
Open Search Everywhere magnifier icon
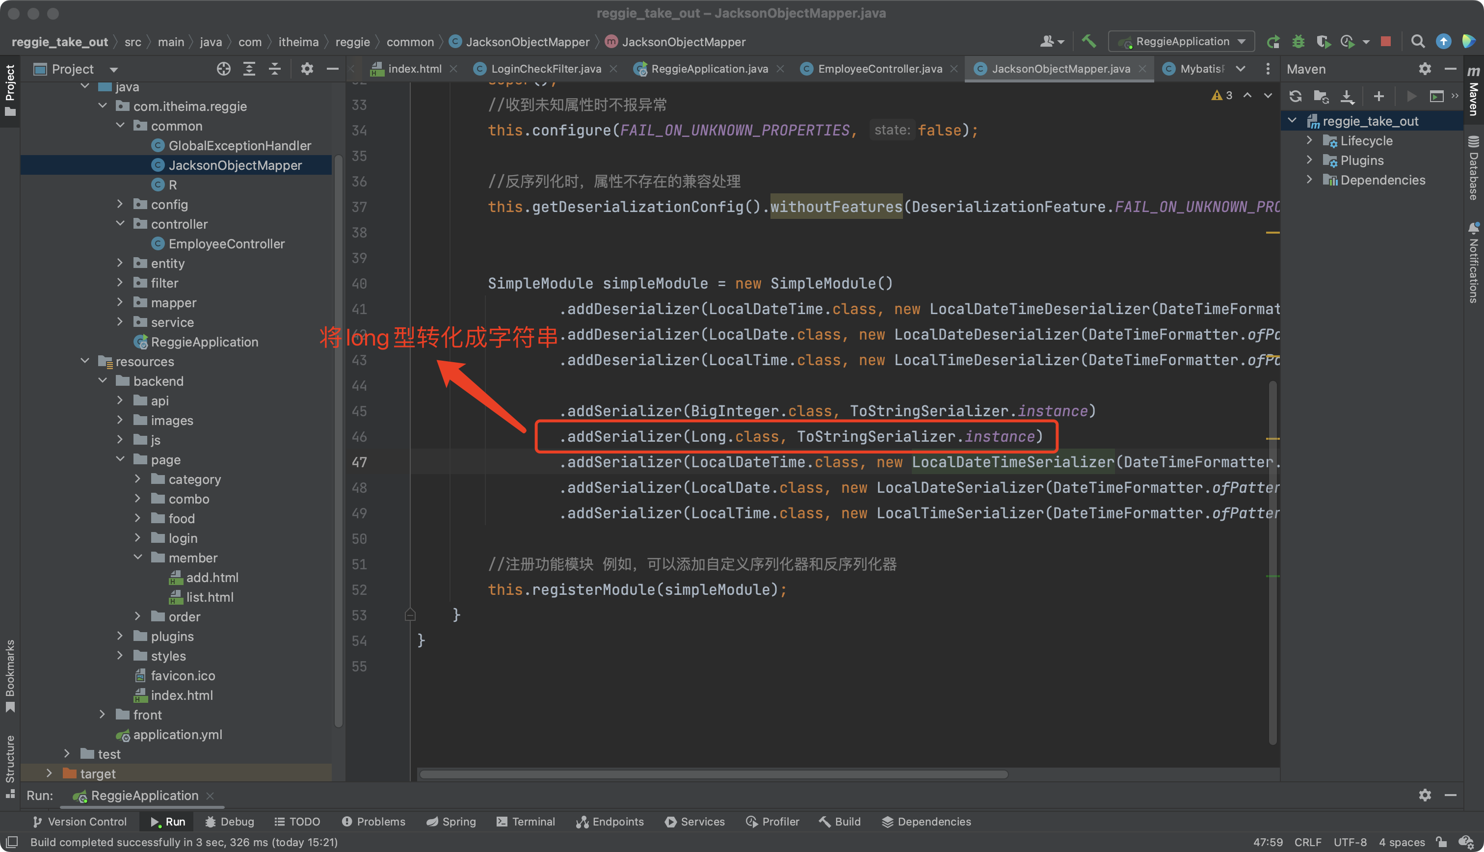point(1417,42)
